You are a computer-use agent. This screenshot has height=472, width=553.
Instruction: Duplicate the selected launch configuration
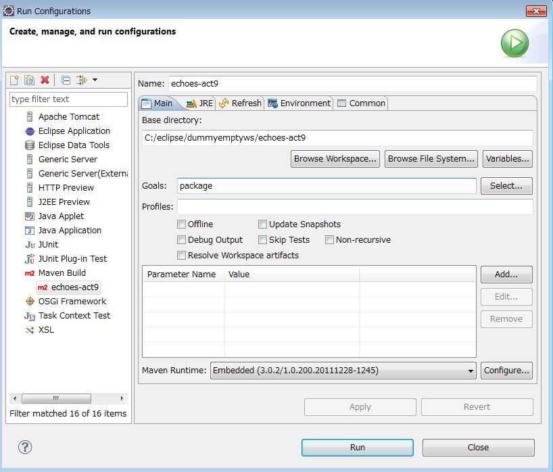point(29,80)
